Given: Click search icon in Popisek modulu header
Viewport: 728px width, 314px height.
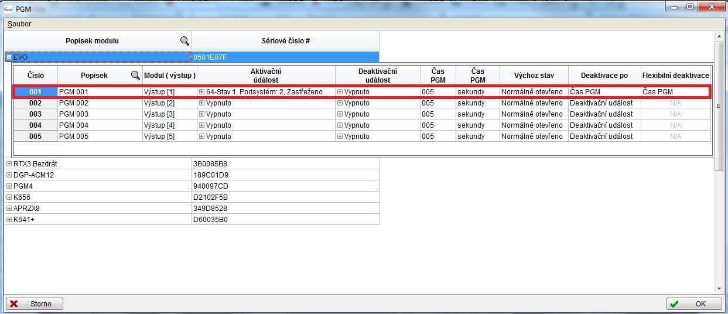Looking at the screenshot, I should tap(184, 41).
